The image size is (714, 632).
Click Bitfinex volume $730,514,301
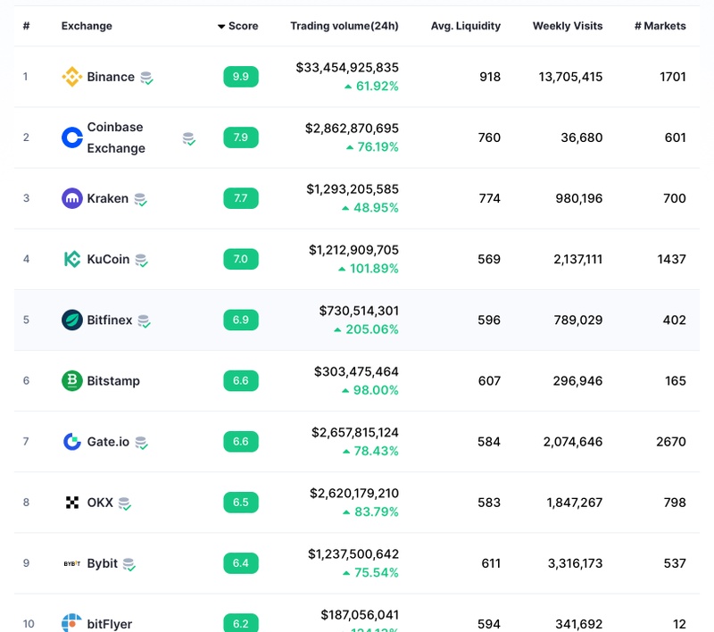(x=359, y=311)
